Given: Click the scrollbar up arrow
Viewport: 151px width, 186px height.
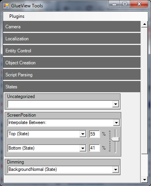Looking at the screenshot, I should click(144, 24).
